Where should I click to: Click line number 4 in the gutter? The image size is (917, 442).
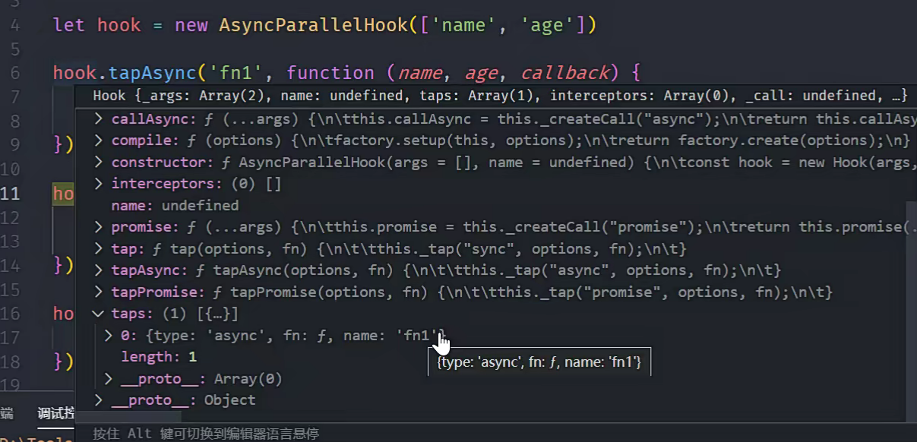(x=16, y=25)
